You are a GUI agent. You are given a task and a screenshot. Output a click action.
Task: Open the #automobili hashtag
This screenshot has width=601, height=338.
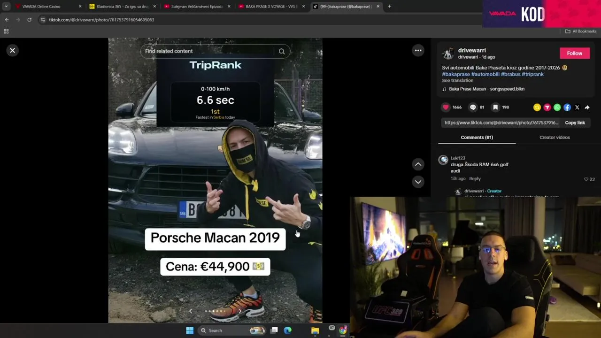[485, 74]
